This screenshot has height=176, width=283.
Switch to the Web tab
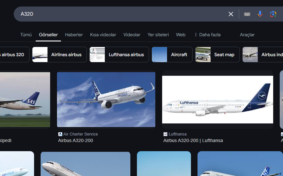pos(181,35)
